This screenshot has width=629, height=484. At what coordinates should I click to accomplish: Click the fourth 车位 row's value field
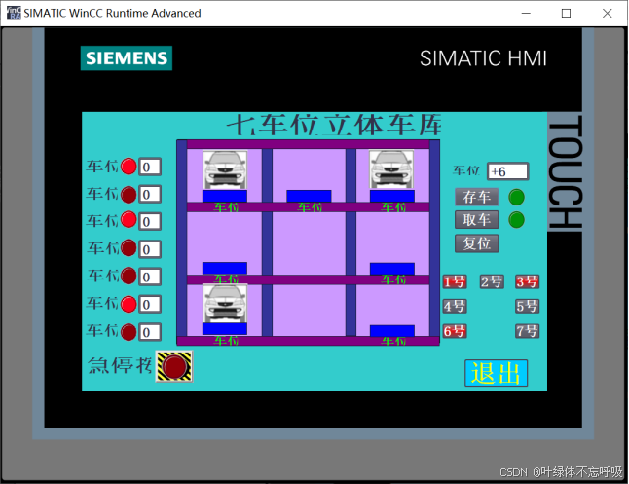[x=150, y=249]
